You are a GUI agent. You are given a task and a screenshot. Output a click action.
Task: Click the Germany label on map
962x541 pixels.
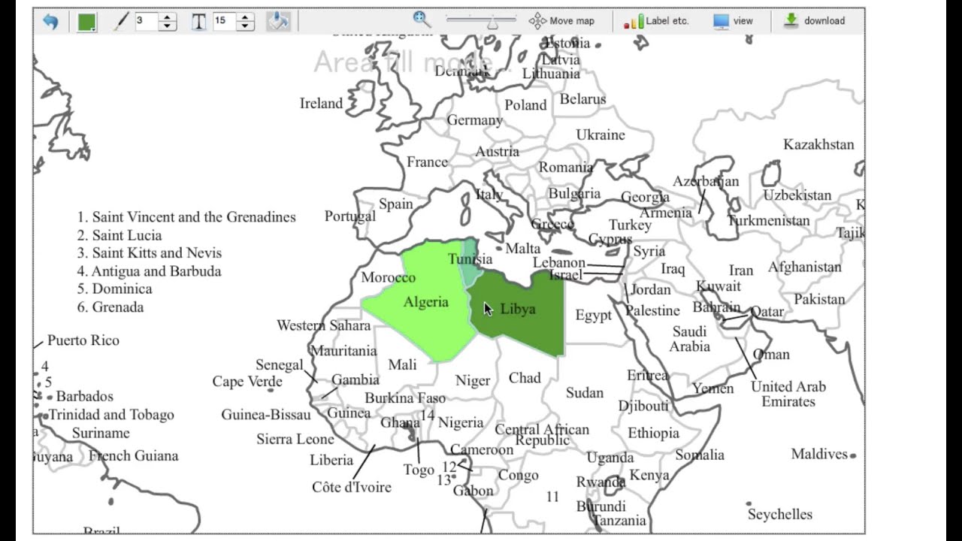(475, 120)
